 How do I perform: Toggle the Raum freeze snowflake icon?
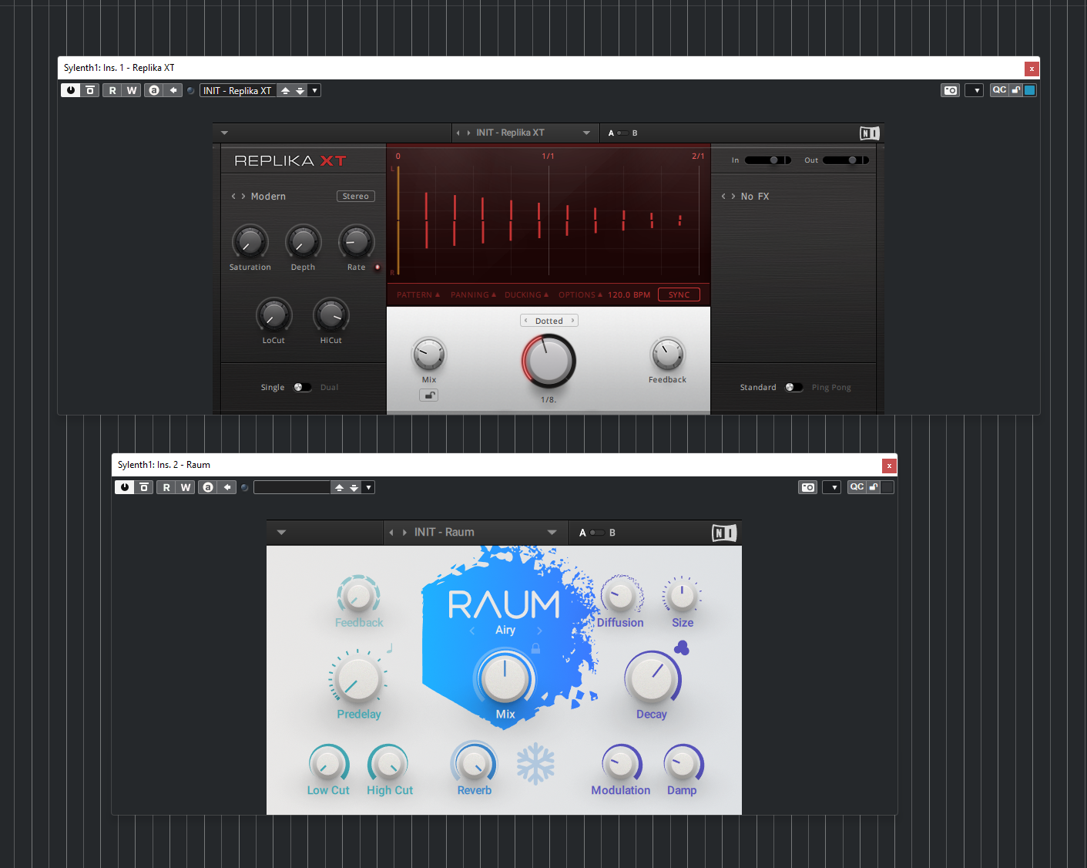(x=535, y=764)
